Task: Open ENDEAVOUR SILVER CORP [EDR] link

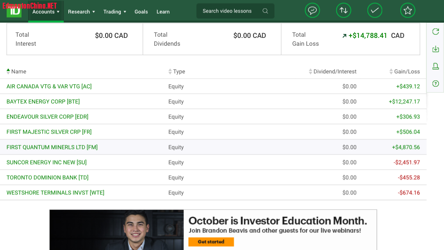Action: (47, 117)
